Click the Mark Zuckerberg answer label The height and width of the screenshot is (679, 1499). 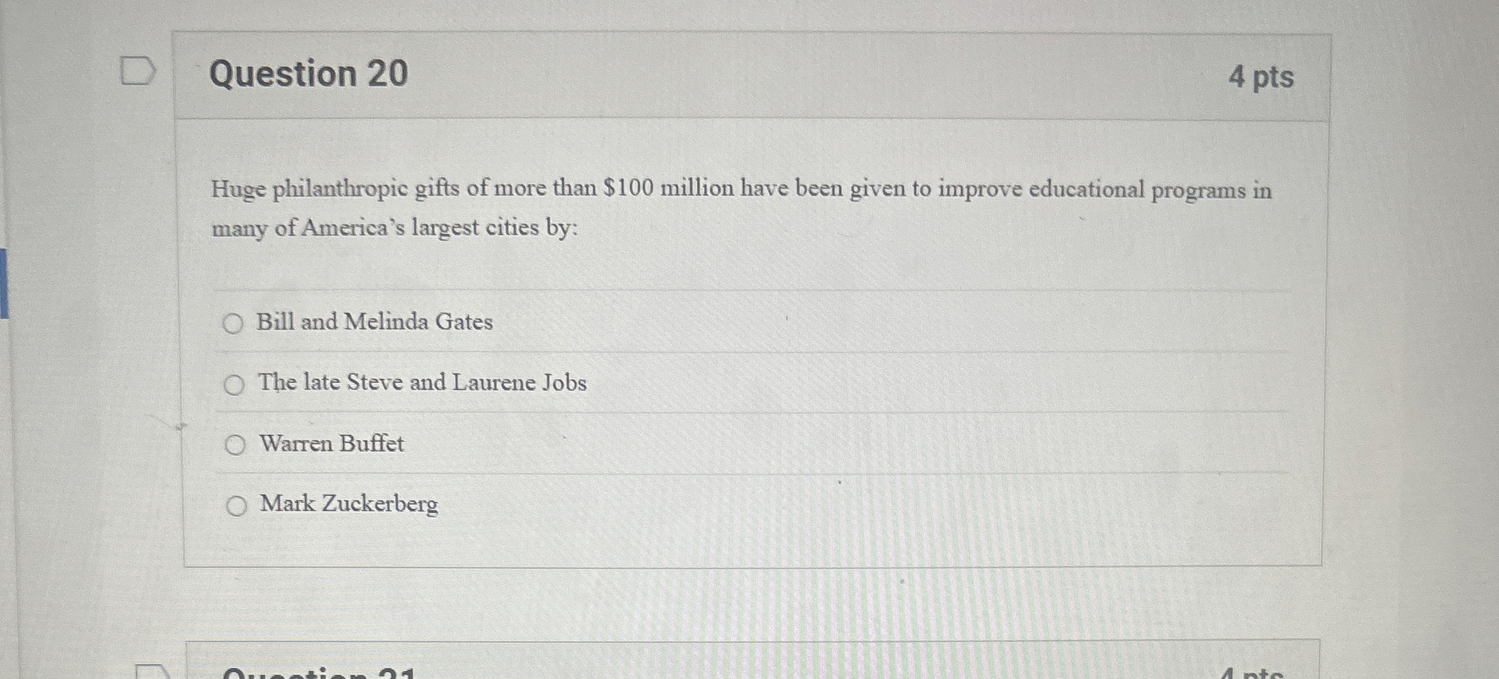348,504
